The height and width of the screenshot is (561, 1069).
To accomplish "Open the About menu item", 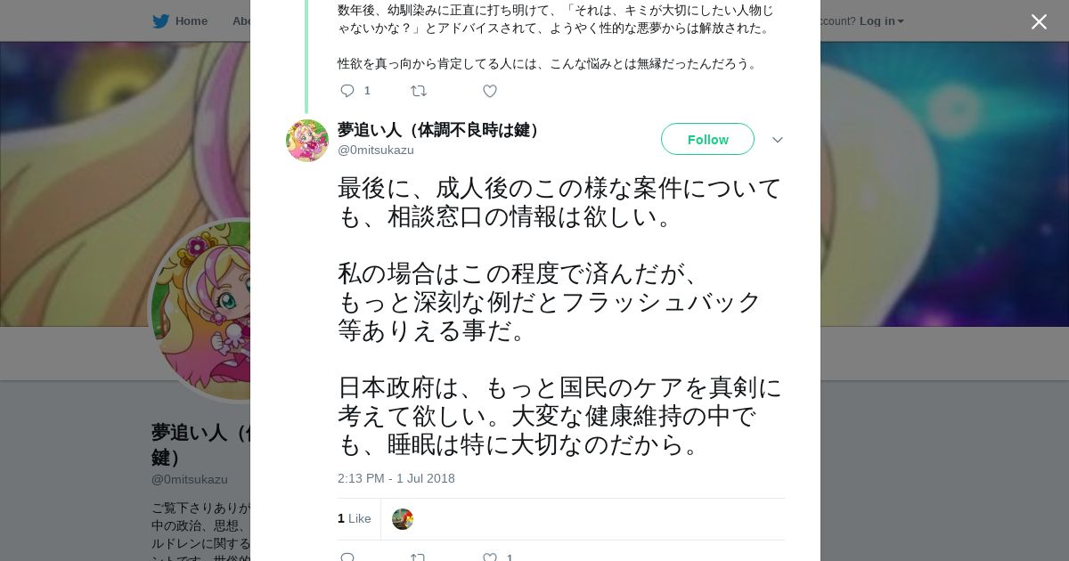I will pos(241,20).
